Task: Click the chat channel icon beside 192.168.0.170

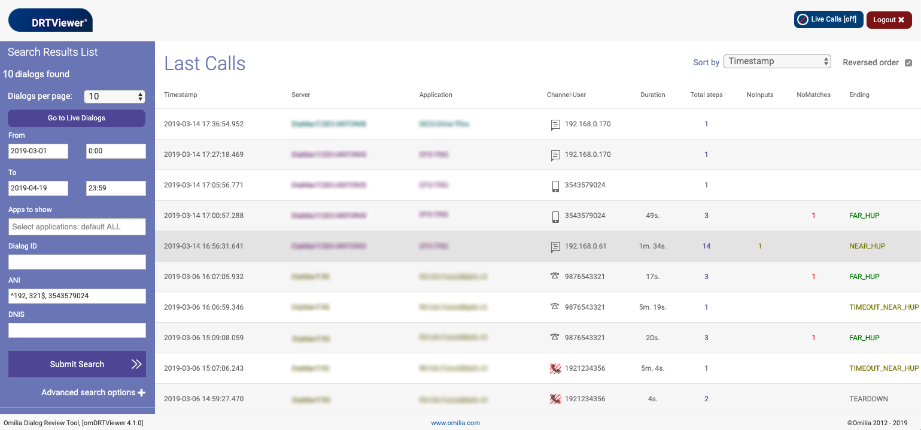Action: tap(555, 123)
